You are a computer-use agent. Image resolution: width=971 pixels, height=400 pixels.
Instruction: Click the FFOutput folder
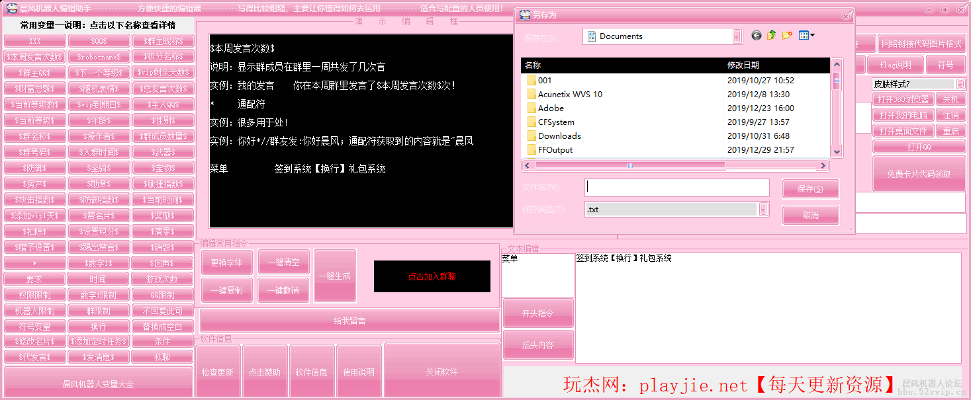(x=555, y=150)
